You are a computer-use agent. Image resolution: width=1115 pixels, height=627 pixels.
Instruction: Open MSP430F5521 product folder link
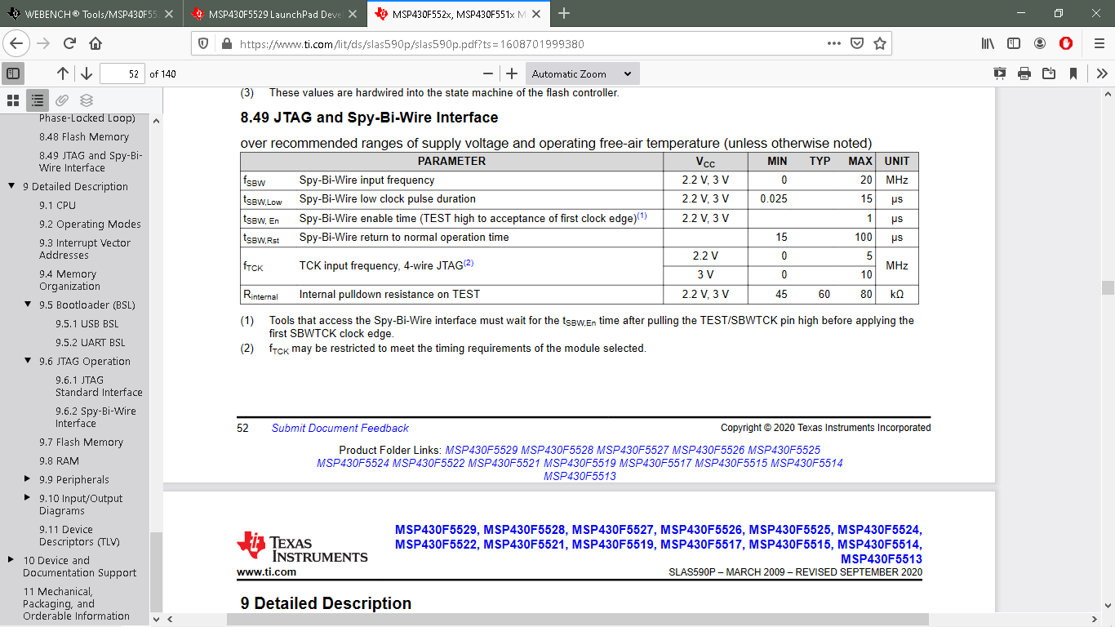click(504, 463)
